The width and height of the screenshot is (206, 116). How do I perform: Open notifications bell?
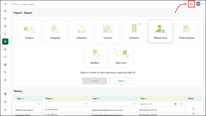[x=191, y=4]
